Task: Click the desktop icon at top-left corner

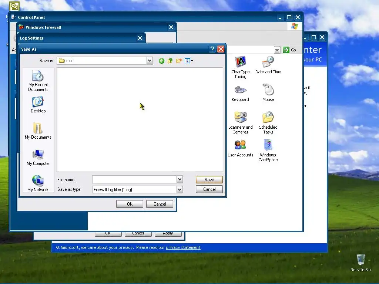Action: pos(14,6)
